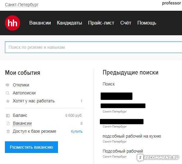The width and height of the screenshot is (182, 164).
Task: Click Купить to buy resume database access
Action: tap(77, 132)
